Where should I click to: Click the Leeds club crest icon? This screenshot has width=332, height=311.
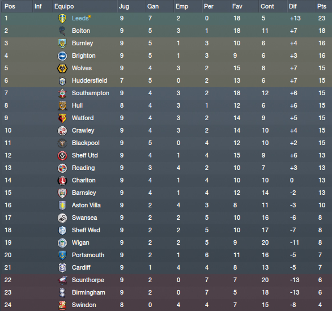62,19
